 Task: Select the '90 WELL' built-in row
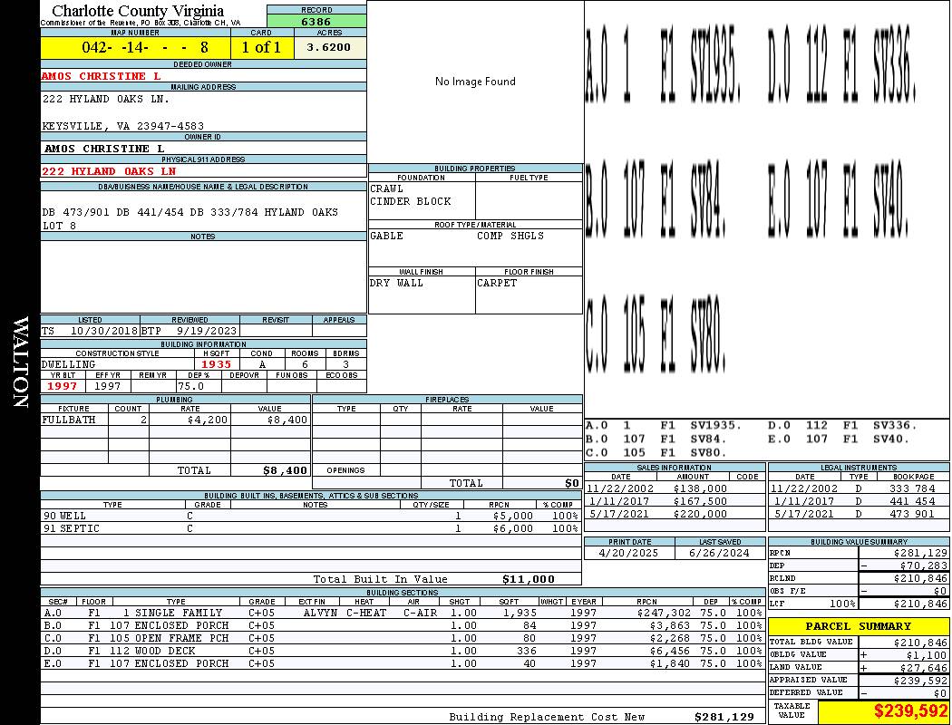click(311, 517)
